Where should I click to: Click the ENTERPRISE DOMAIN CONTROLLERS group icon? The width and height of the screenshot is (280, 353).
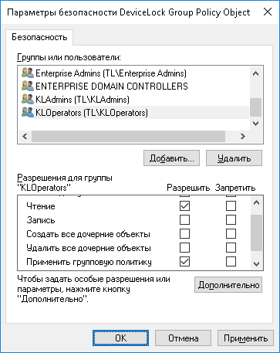28,87
